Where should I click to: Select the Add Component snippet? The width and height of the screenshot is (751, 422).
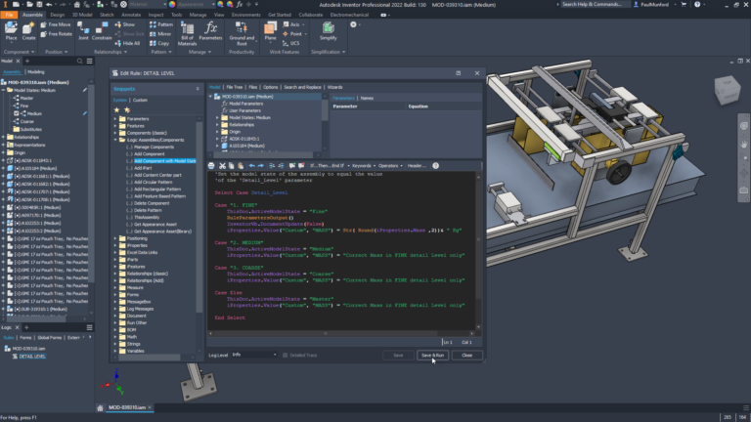click(x=149, y=154)
